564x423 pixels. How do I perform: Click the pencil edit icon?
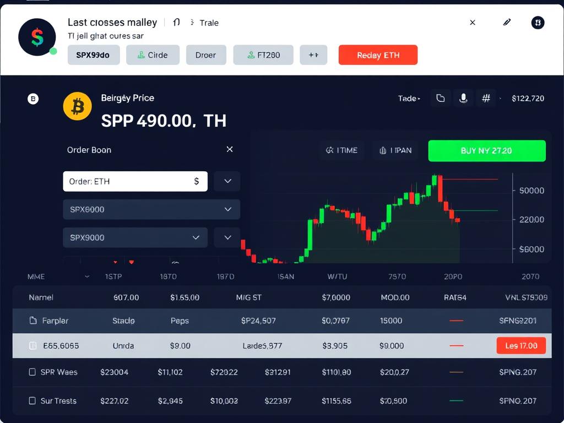click(x=507, y=23)
